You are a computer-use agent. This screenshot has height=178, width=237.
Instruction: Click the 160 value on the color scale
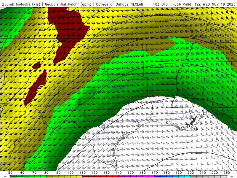[x=142, y=173]
